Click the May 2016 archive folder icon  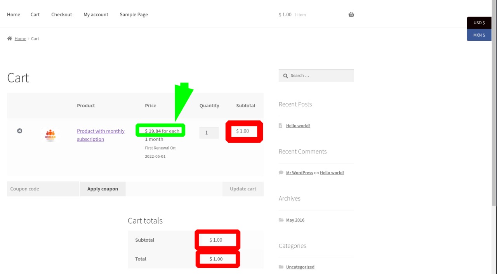(281, 220)
